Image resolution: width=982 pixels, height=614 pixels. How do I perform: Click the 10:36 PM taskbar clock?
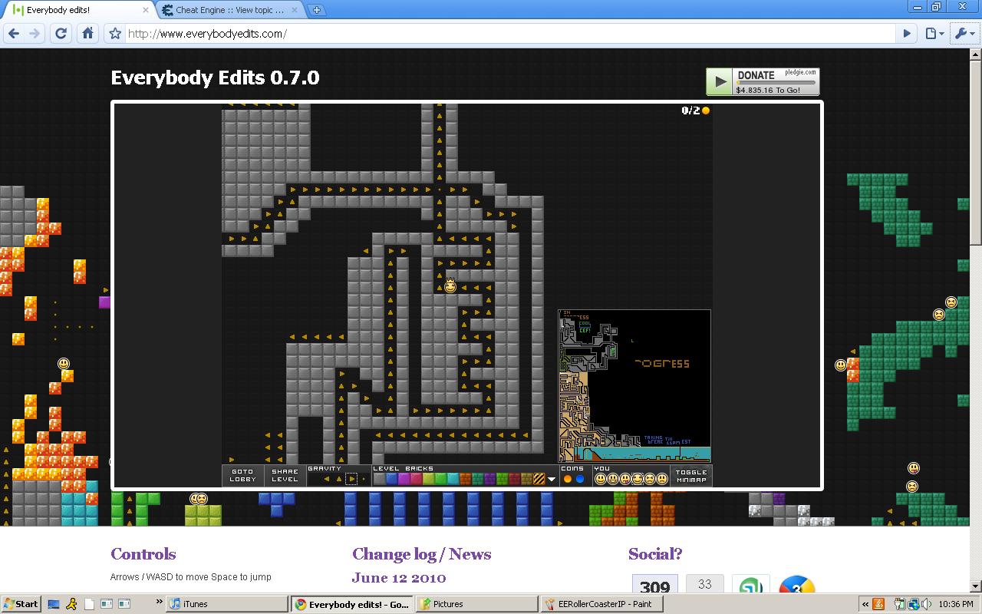click(956, 604)
